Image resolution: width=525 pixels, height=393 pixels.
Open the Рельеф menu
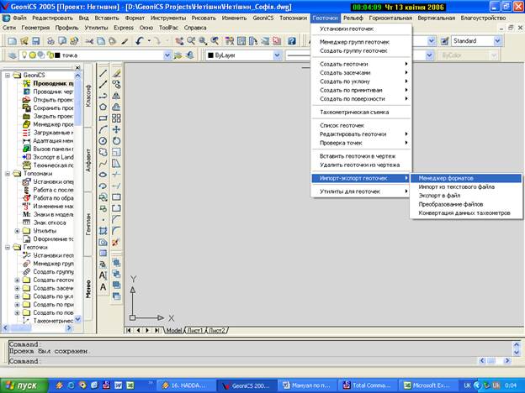coord(353,18)
